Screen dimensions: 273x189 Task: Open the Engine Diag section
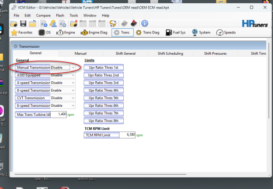[94, 33]
